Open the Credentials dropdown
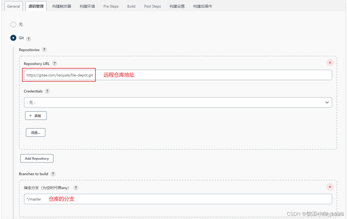The height and width of the screenshot is (219, 348). point(178,102)
